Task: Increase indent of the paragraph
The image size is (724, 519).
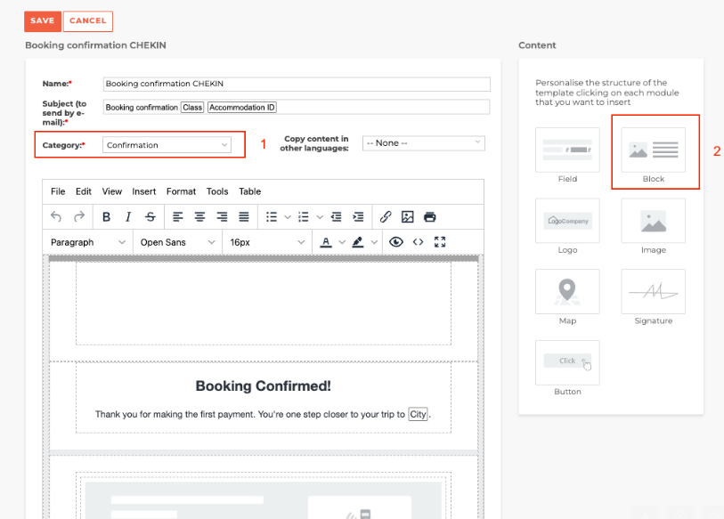Action: point(358,216)
